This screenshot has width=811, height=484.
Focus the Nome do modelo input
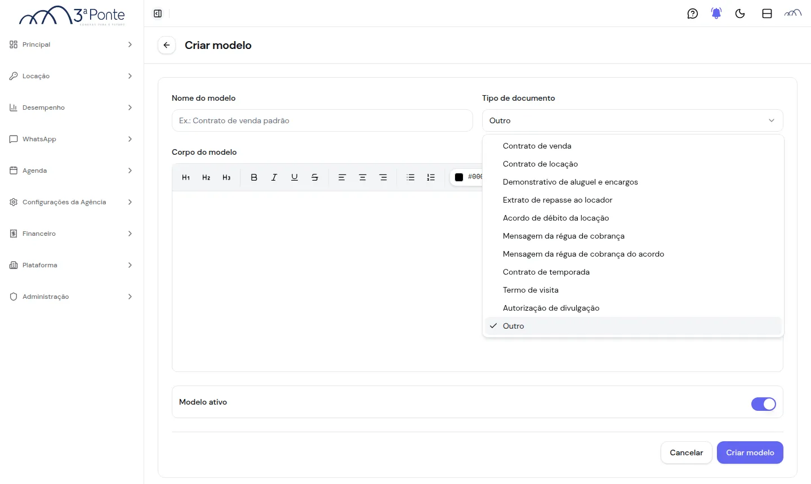(322, 120)
